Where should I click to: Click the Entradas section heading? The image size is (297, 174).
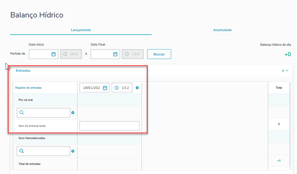tap(23, 71)
